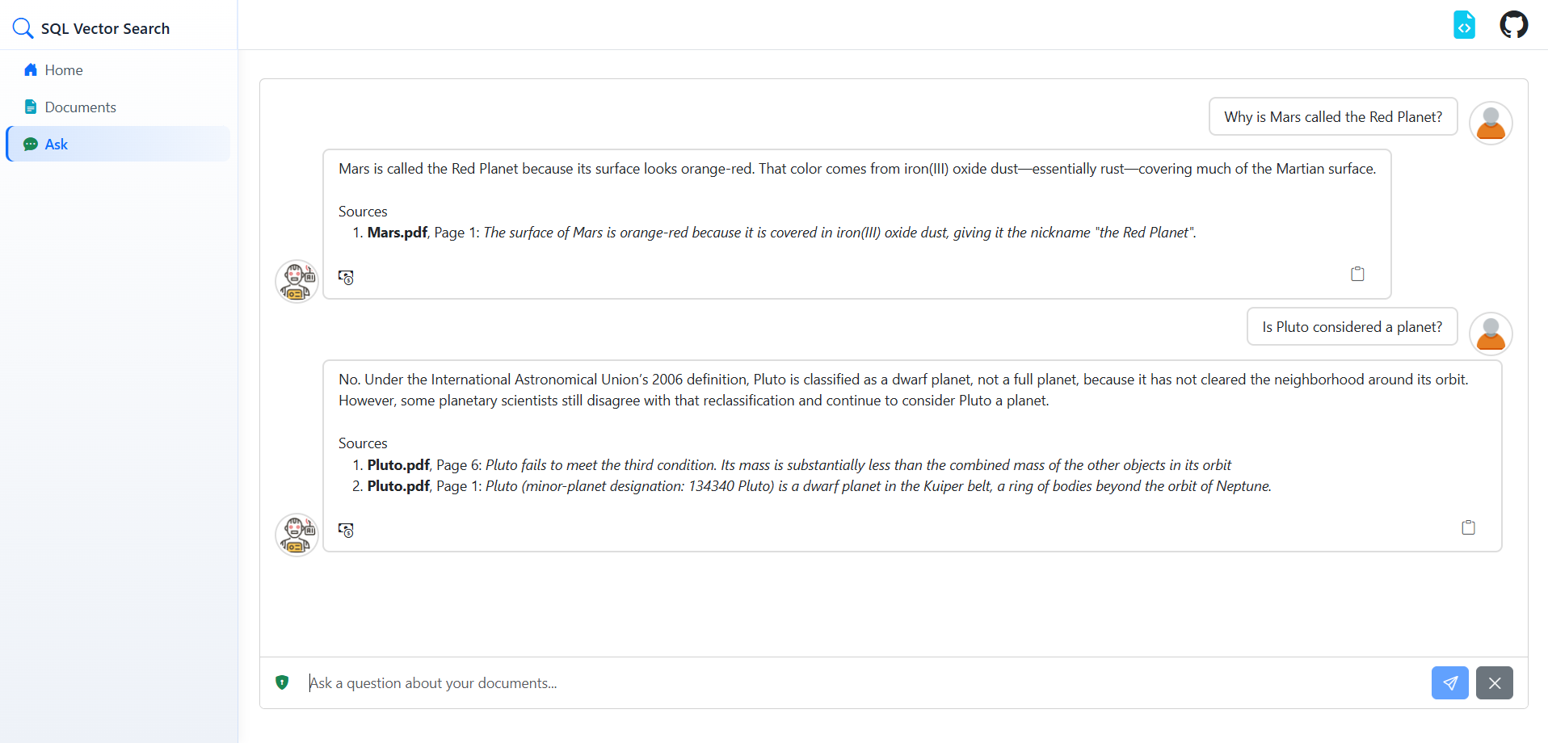The width and height of the screenshot is (1548, 743).
Task: Click the SQL Vector Search magnifier logo
Action: [23, 28]
